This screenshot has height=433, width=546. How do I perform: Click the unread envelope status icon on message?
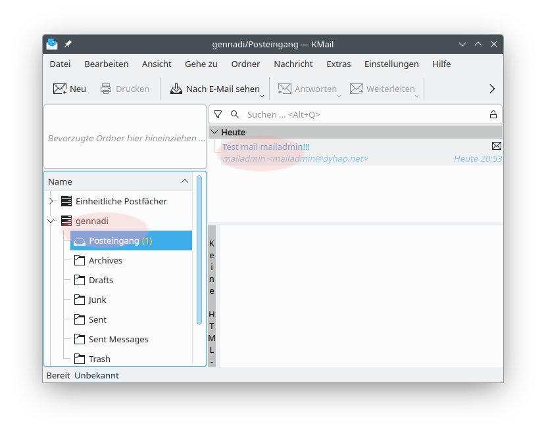[x=497, y=146]
